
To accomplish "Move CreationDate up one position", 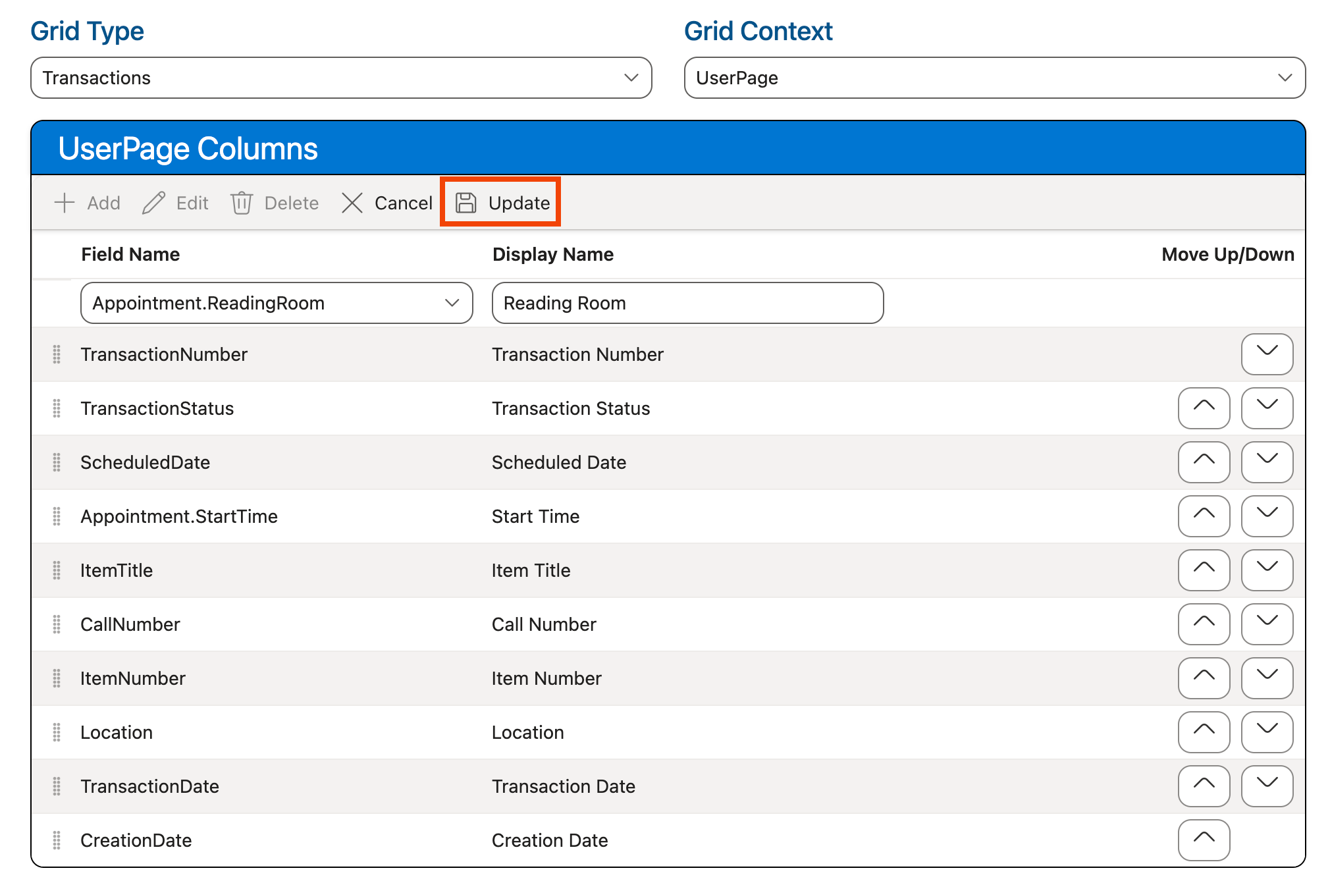I will pos(1204,840).
